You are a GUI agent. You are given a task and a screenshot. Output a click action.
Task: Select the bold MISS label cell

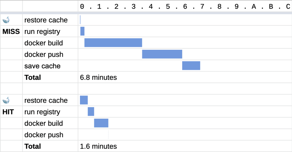pyautogui.click(x=11, y=31)
